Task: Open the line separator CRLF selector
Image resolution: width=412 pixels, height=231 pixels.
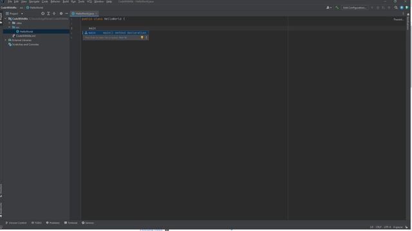Action: point(379,227)
